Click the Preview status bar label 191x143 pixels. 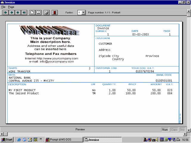pyautogui.click(x=80, y=129)
